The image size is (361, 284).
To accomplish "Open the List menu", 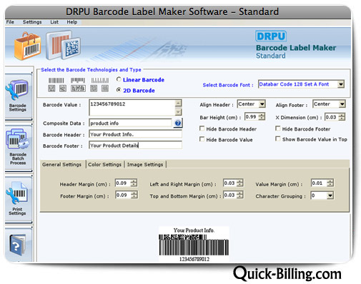I will [x=54, y=22].
